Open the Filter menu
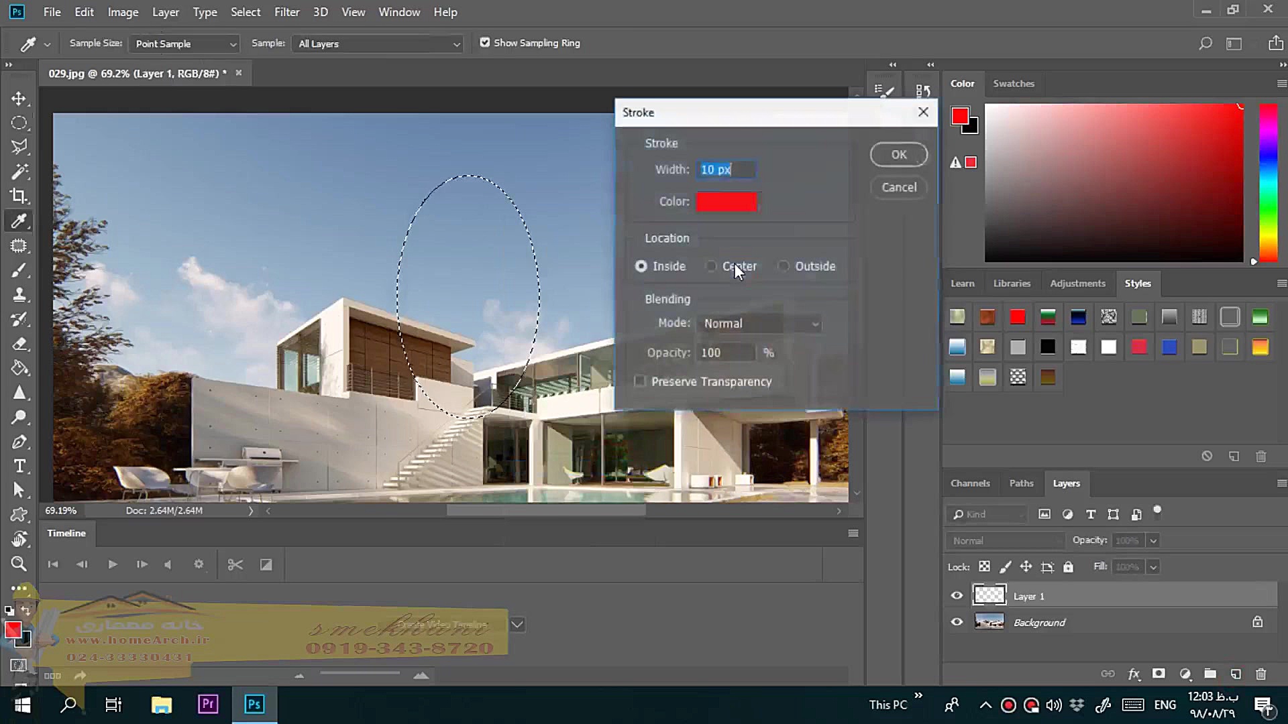Image resolution: width=1288 pixels, height=724 pixels. click(x=286, y=12)
